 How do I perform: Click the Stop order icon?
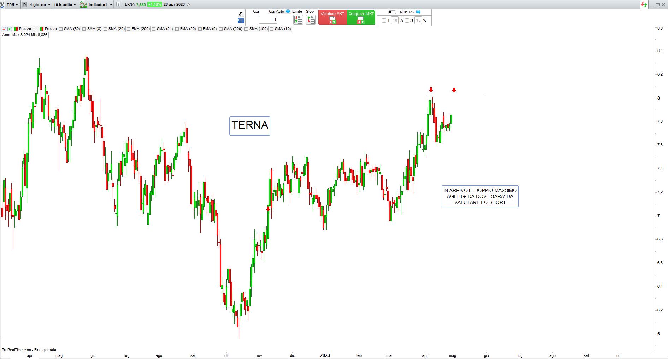coord(311,20)
